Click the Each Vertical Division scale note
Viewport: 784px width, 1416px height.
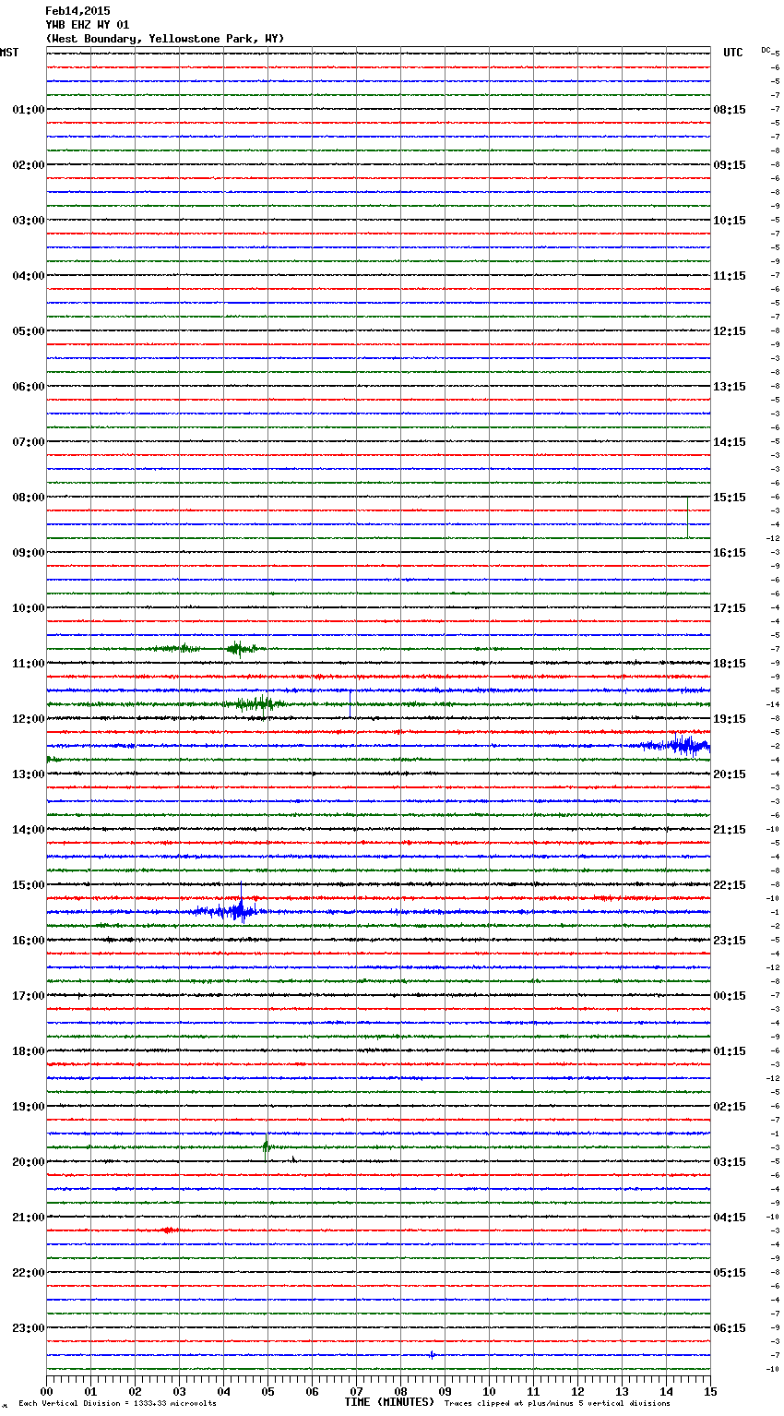[x=117, y=1404]
